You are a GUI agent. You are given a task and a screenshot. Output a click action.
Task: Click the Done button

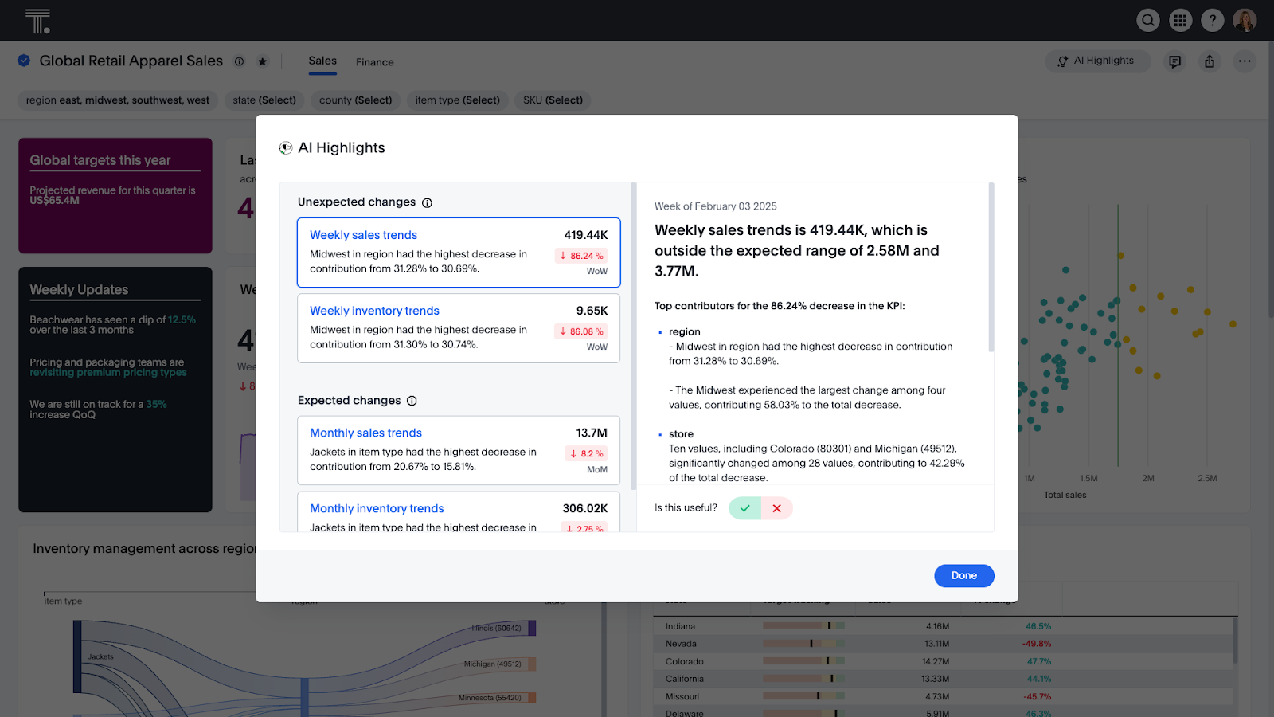click(x=963, y=575)
